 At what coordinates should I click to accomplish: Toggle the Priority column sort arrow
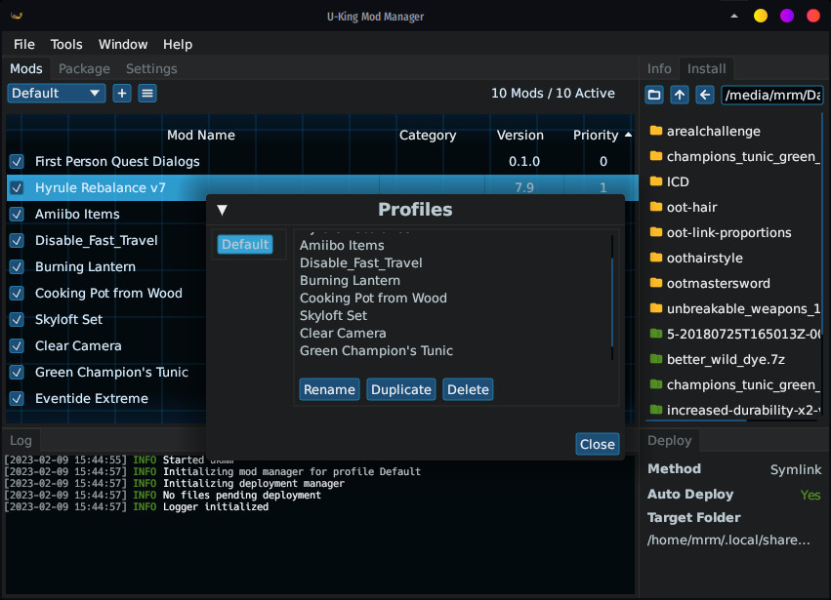point(627,135)
